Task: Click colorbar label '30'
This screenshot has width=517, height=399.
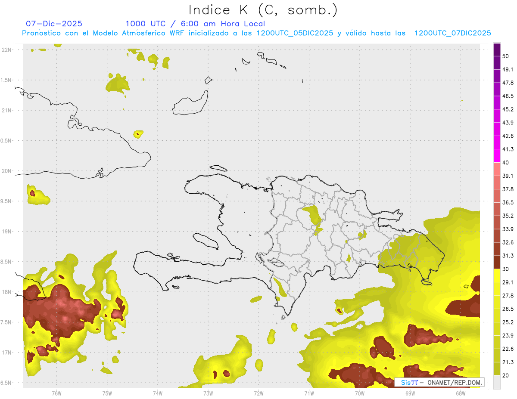Action: tap(506, 269)
